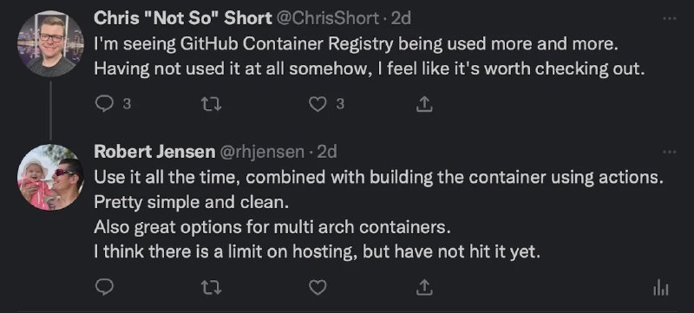View analytics for Robert Jensen's tweet
Screen dimensions: 694x313
661,288
